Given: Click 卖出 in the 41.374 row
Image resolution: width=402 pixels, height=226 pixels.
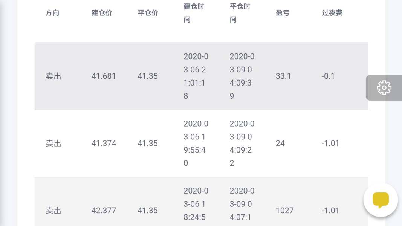Looking at the screenshot, I should tap(53, 143).
